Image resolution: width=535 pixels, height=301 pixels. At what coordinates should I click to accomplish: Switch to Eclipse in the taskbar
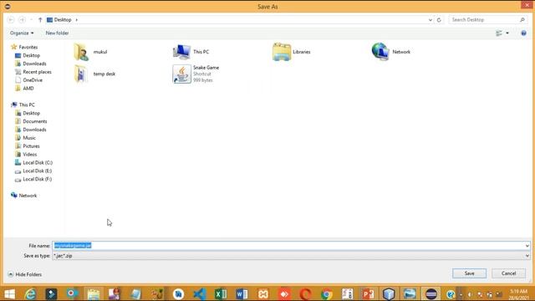pos(431,293)
